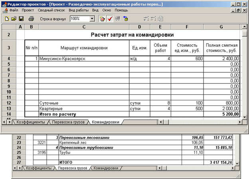This screenshot has width=249, height=179.
Task: Click horizontal scrollbar right arrow in front window
Action: pos(240,122)
